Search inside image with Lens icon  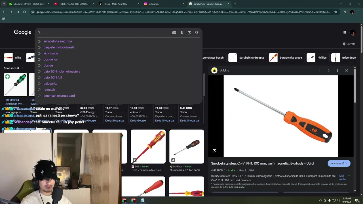tap(215, 151)
